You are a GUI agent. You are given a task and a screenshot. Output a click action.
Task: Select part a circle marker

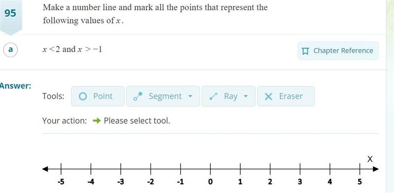tap(10, 50)
